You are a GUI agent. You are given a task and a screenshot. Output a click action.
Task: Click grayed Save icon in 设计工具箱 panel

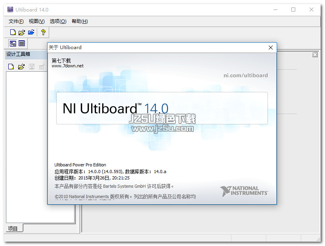32,67
